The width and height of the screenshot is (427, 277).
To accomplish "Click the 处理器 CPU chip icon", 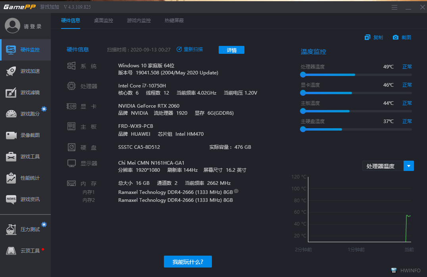I will [71, 86].
